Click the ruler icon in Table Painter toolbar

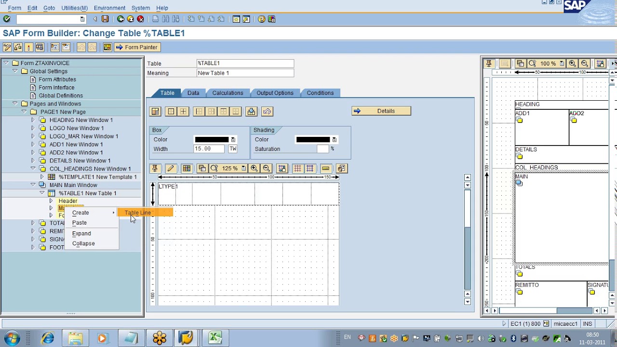pos(326,168)
